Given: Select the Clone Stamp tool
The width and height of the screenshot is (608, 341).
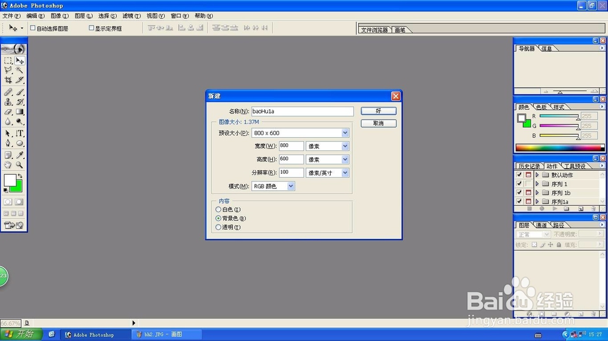Looking at the screenshot, I should point(8,102).
